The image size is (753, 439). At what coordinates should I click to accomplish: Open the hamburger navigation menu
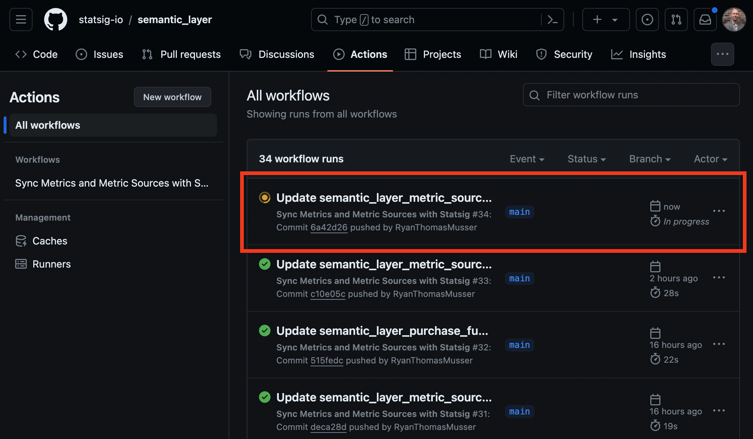21,20
